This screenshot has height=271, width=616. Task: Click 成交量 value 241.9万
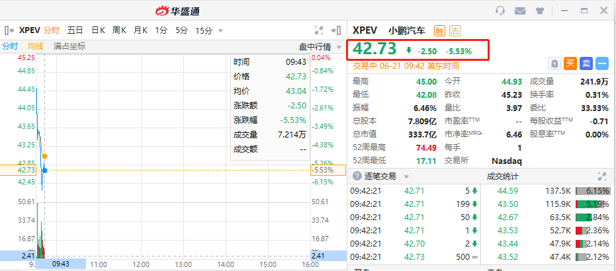click(x=594, y=81)
